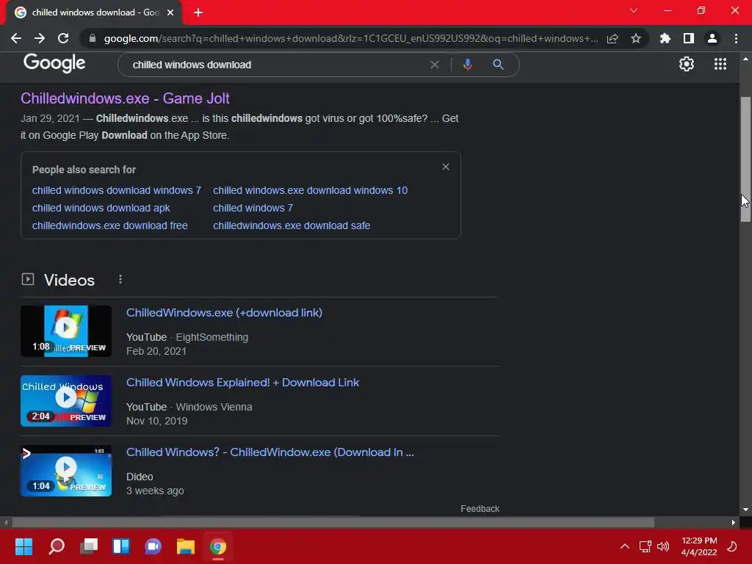Open network status tray icon
The height and width of the screenshot is (564, 752).
point(645,546)
